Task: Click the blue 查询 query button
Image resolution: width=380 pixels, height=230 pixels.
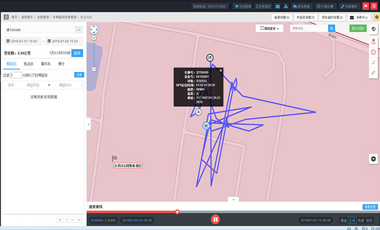Action: coord(77,53)
